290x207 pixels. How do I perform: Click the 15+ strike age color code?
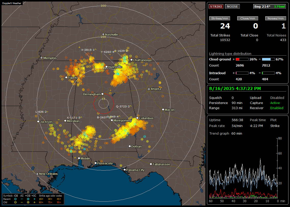point(41,199)
